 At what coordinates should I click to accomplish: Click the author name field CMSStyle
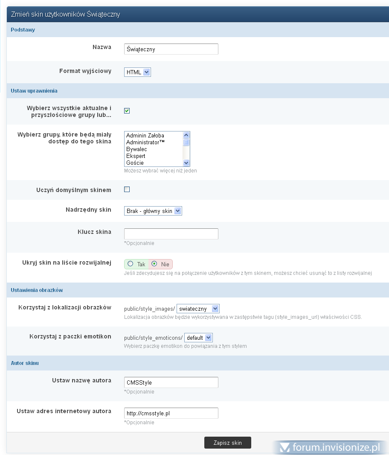coord(171,382)
